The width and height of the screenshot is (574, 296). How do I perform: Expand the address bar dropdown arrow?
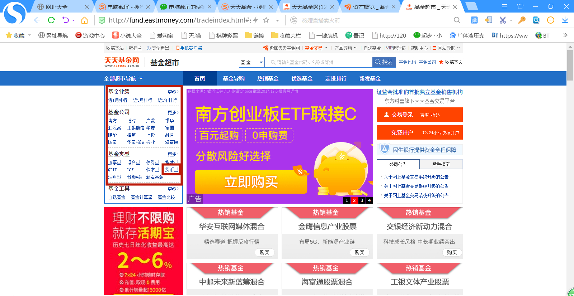(x=277, y=20)
